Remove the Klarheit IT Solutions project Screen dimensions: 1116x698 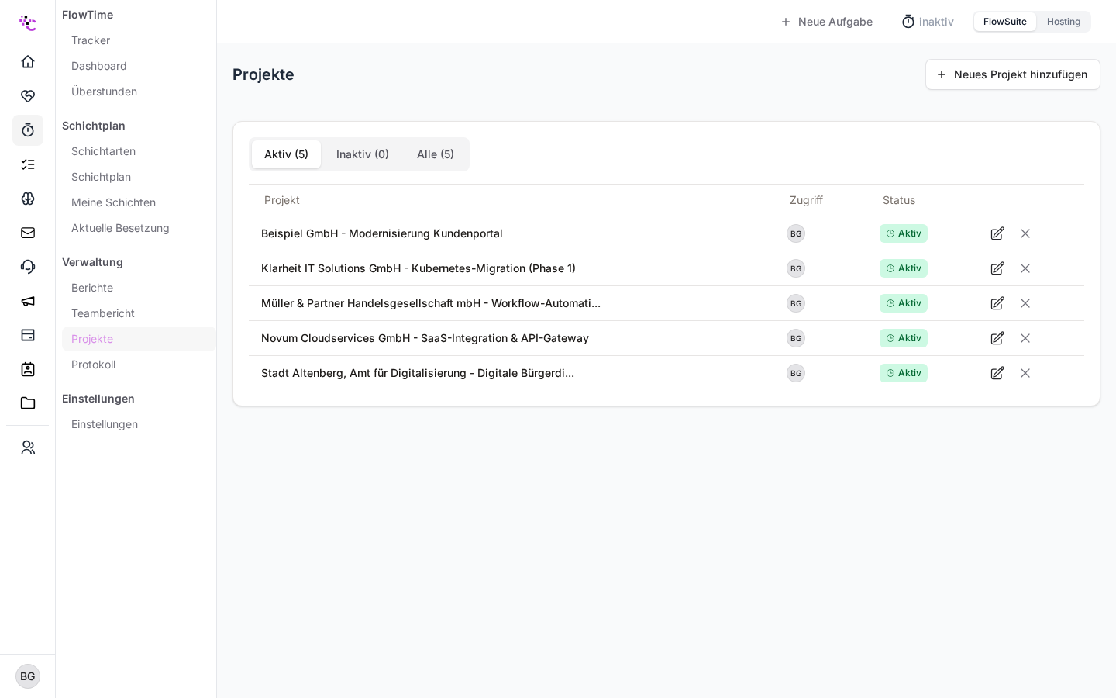pos(1025,268)
